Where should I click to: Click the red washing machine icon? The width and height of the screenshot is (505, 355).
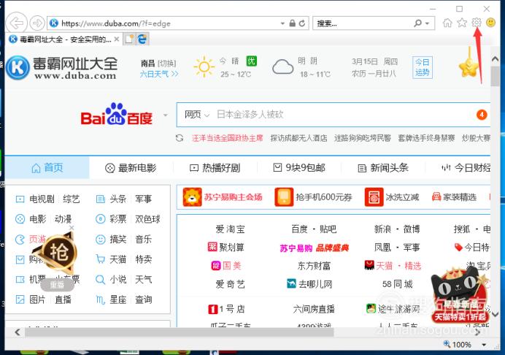(374, 197)
